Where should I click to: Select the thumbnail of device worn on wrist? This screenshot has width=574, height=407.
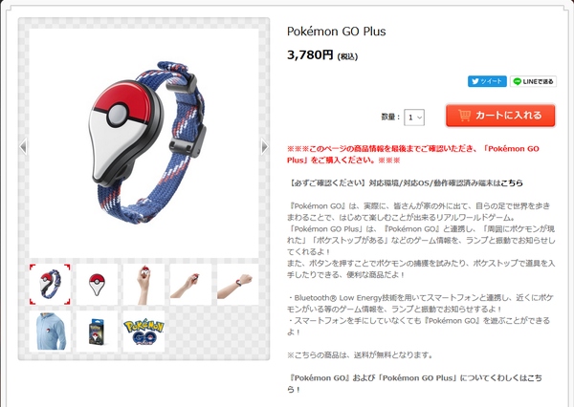(237, 285)
